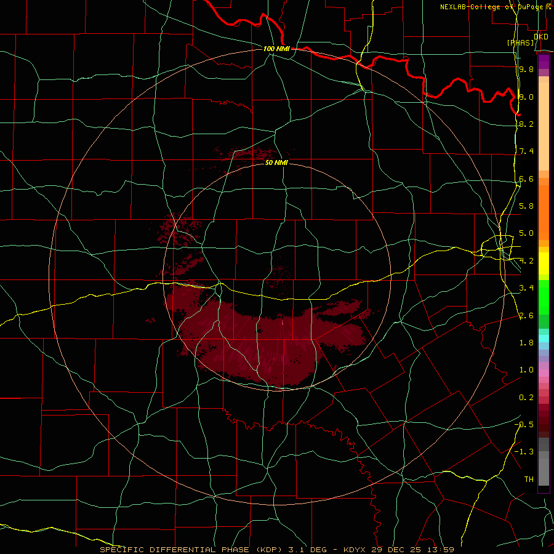Click the 4.2 scale value
554x554 pixels.
point(526,261)
